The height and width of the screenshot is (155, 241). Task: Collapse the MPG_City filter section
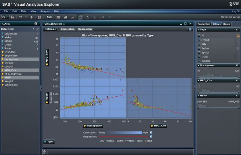pos(198,80)
